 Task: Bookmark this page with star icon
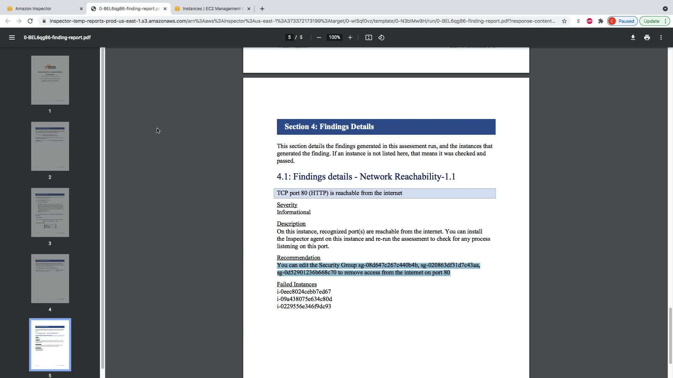pos(564,21)
